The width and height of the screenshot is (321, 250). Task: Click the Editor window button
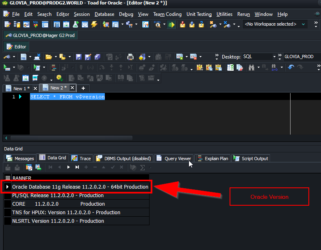pos(16,47)
